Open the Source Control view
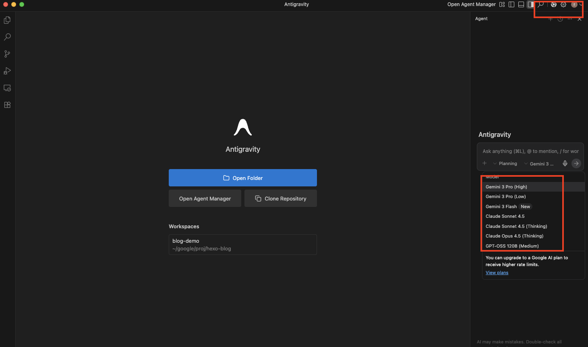The width and height of the screenshot is (588, 347). (7, 54)
